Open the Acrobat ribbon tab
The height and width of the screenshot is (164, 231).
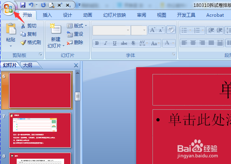[x=215, y=15]
